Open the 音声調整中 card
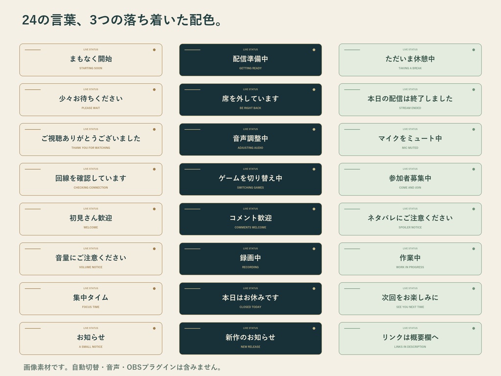This screenshot has width=501, height=376. [250, 140]
